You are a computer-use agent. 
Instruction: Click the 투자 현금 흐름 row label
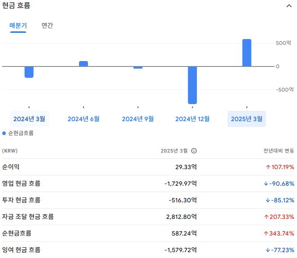tap(21, 200)
